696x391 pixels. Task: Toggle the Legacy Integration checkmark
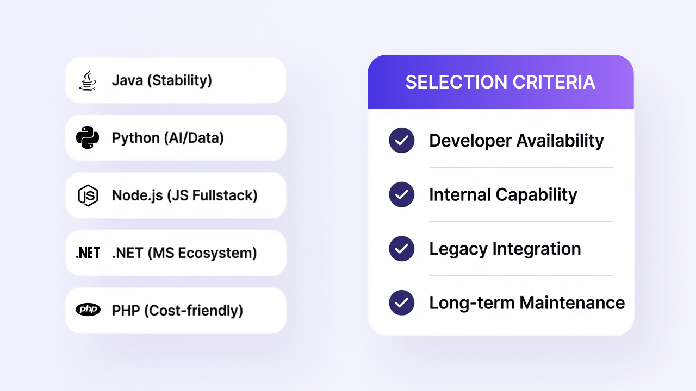402,248
